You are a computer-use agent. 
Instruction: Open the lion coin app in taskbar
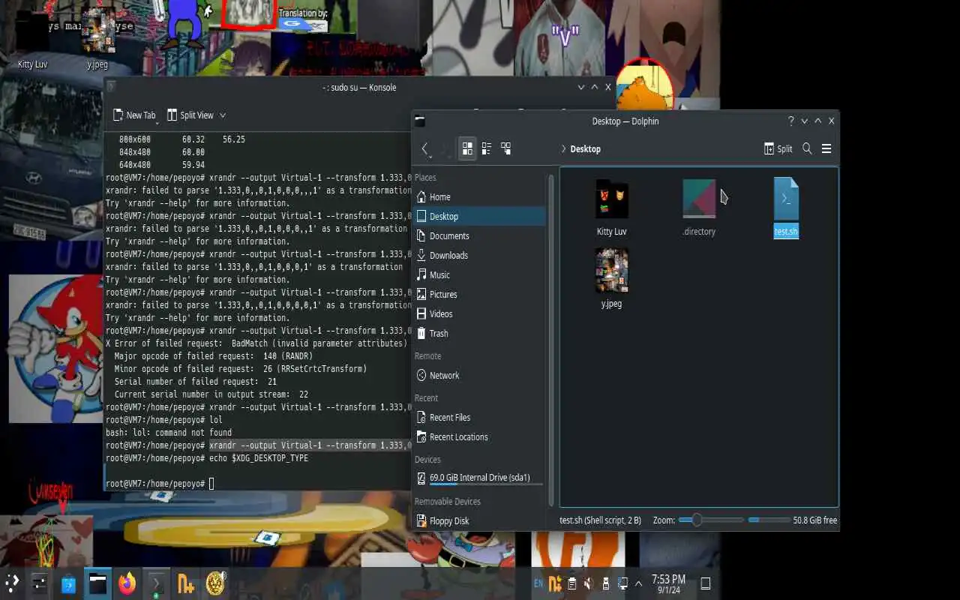(216, 583)
